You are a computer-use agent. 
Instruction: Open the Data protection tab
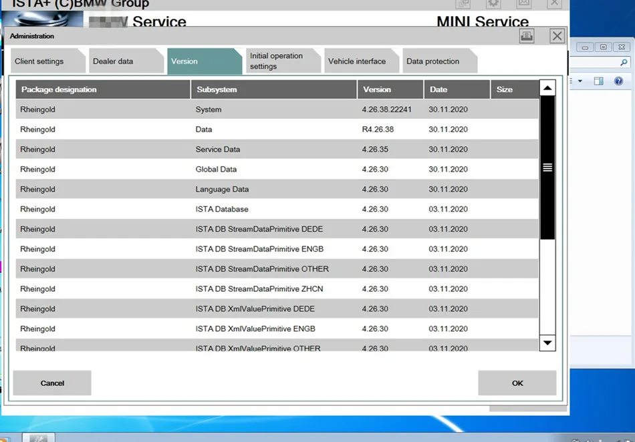439,61
